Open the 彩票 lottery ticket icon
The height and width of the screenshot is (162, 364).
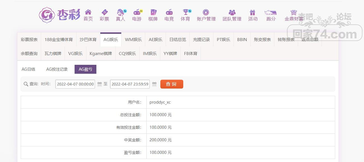(104, 12)
